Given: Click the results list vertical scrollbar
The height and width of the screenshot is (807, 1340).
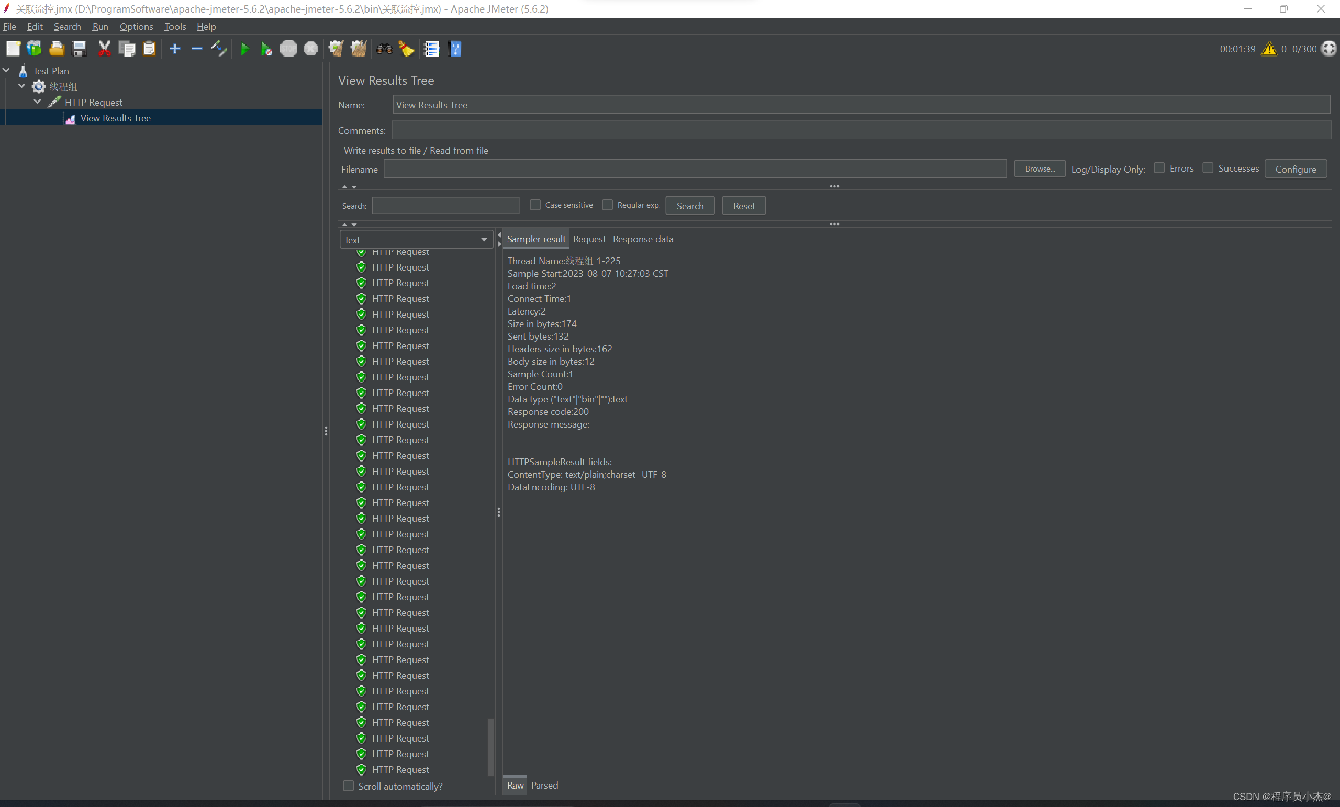Looking at the screenshot, I should [x=490, y=747].
